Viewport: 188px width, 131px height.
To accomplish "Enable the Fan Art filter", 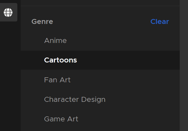I will (x=57, y=80).
